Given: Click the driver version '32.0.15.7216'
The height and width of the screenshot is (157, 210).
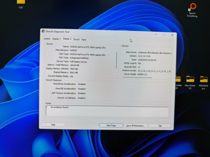Looking at the screenshot, I should pyautogui.click(x=144, y=56).
